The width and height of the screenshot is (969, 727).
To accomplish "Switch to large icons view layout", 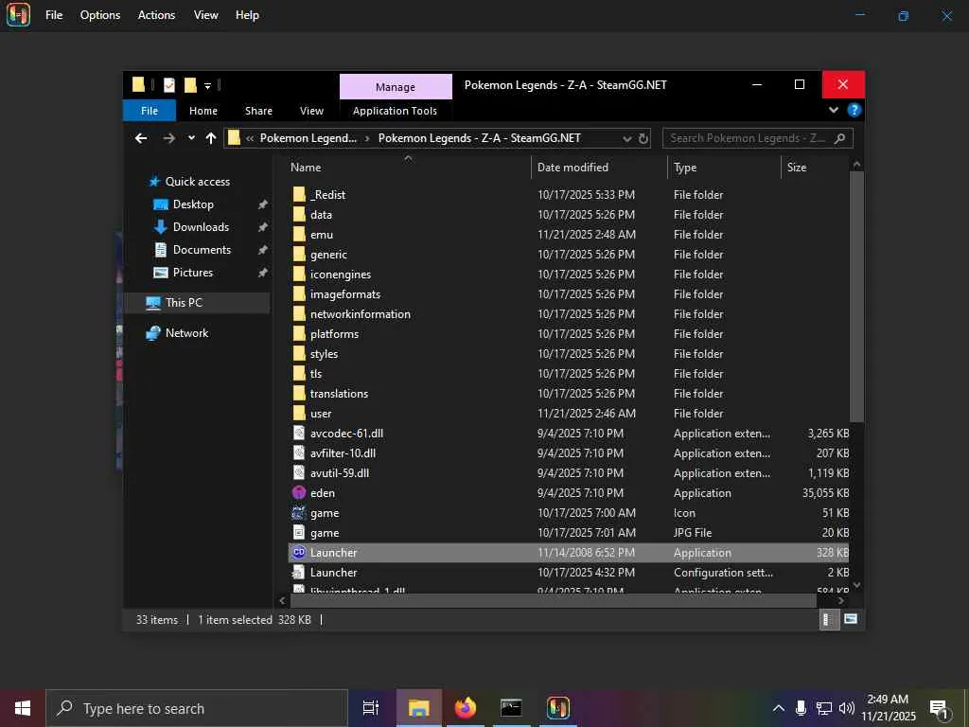I will [x=851, y=619].
